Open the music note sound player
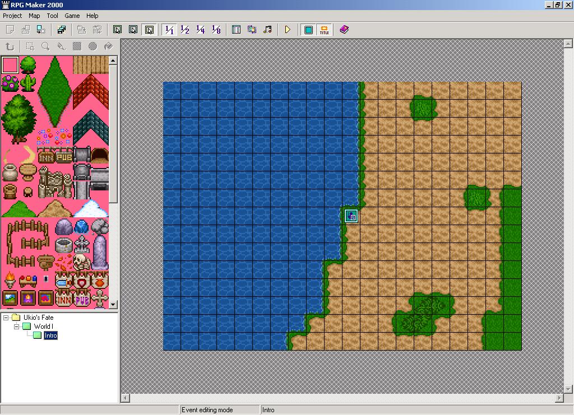This screenshot has height=415, width=574. [268, 30]
